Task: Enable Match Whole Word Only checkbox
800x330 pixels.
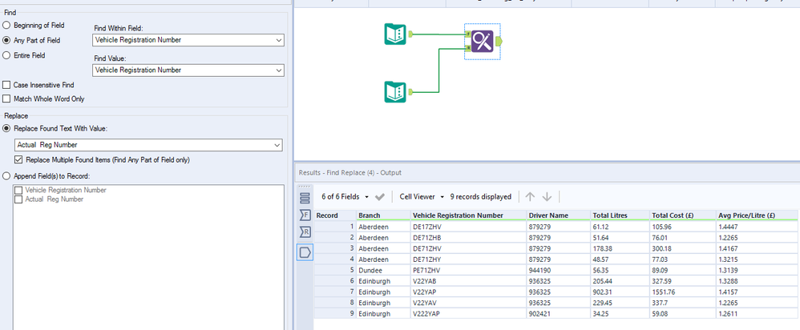Action: click(x=6, y=99)
